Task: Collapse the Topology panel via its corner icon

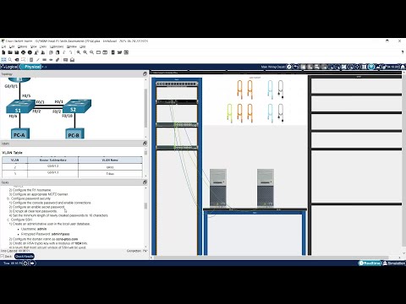Action: pyautogui.click(x=145, y=73)
